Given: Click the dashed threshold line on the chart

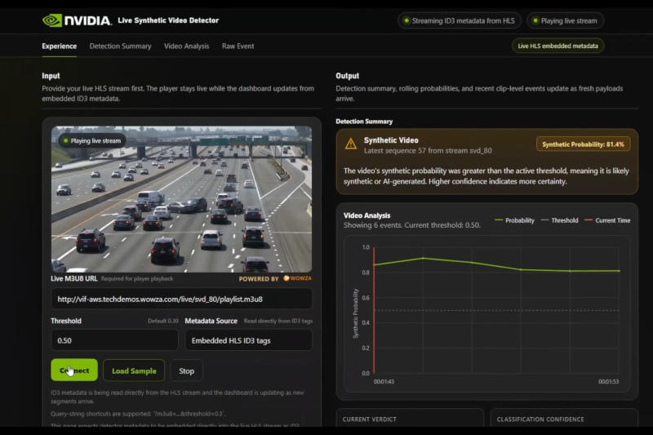Looking at the screenshot, I should (x=496, y=310).
